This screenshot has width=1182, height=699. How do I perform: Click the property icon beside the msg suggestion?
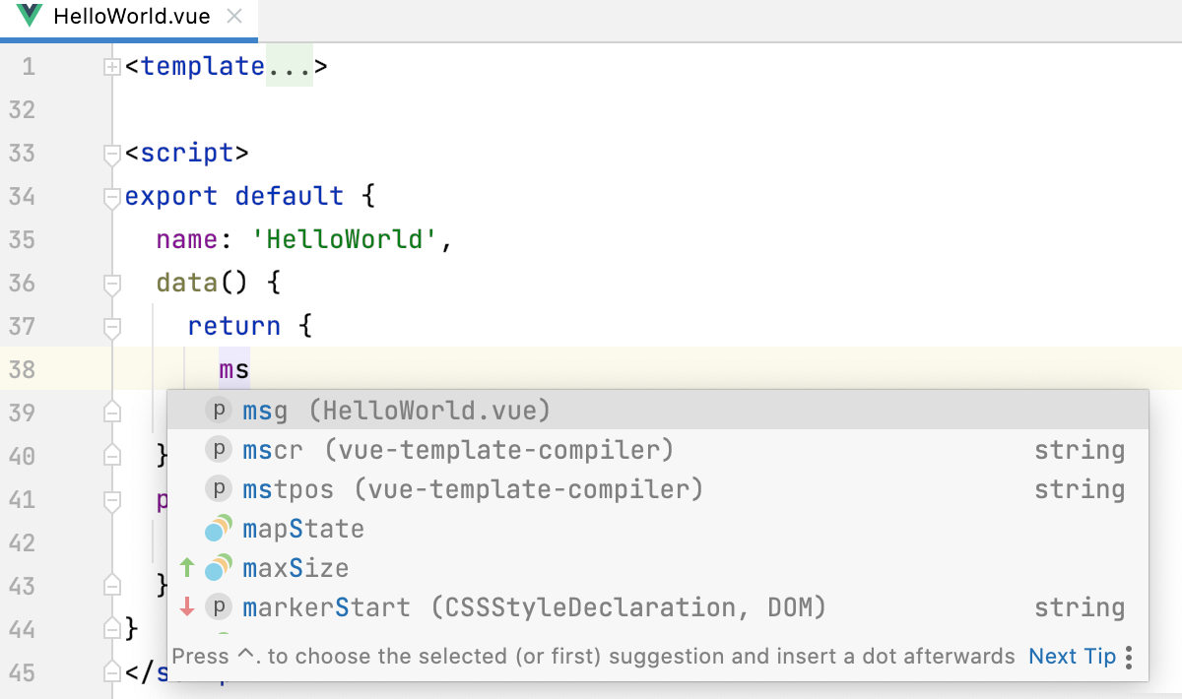click(218, 410)
